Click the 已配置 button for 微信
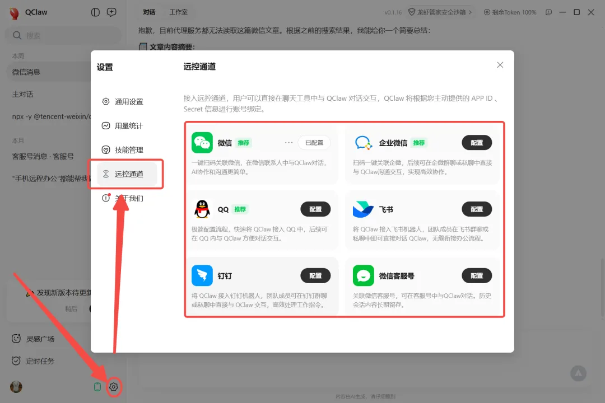This screenshot has height=403, width=605. (x=314, y=143)
